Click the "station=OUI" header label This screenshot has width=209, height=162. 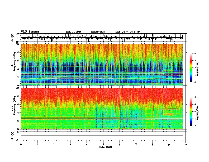98,32
